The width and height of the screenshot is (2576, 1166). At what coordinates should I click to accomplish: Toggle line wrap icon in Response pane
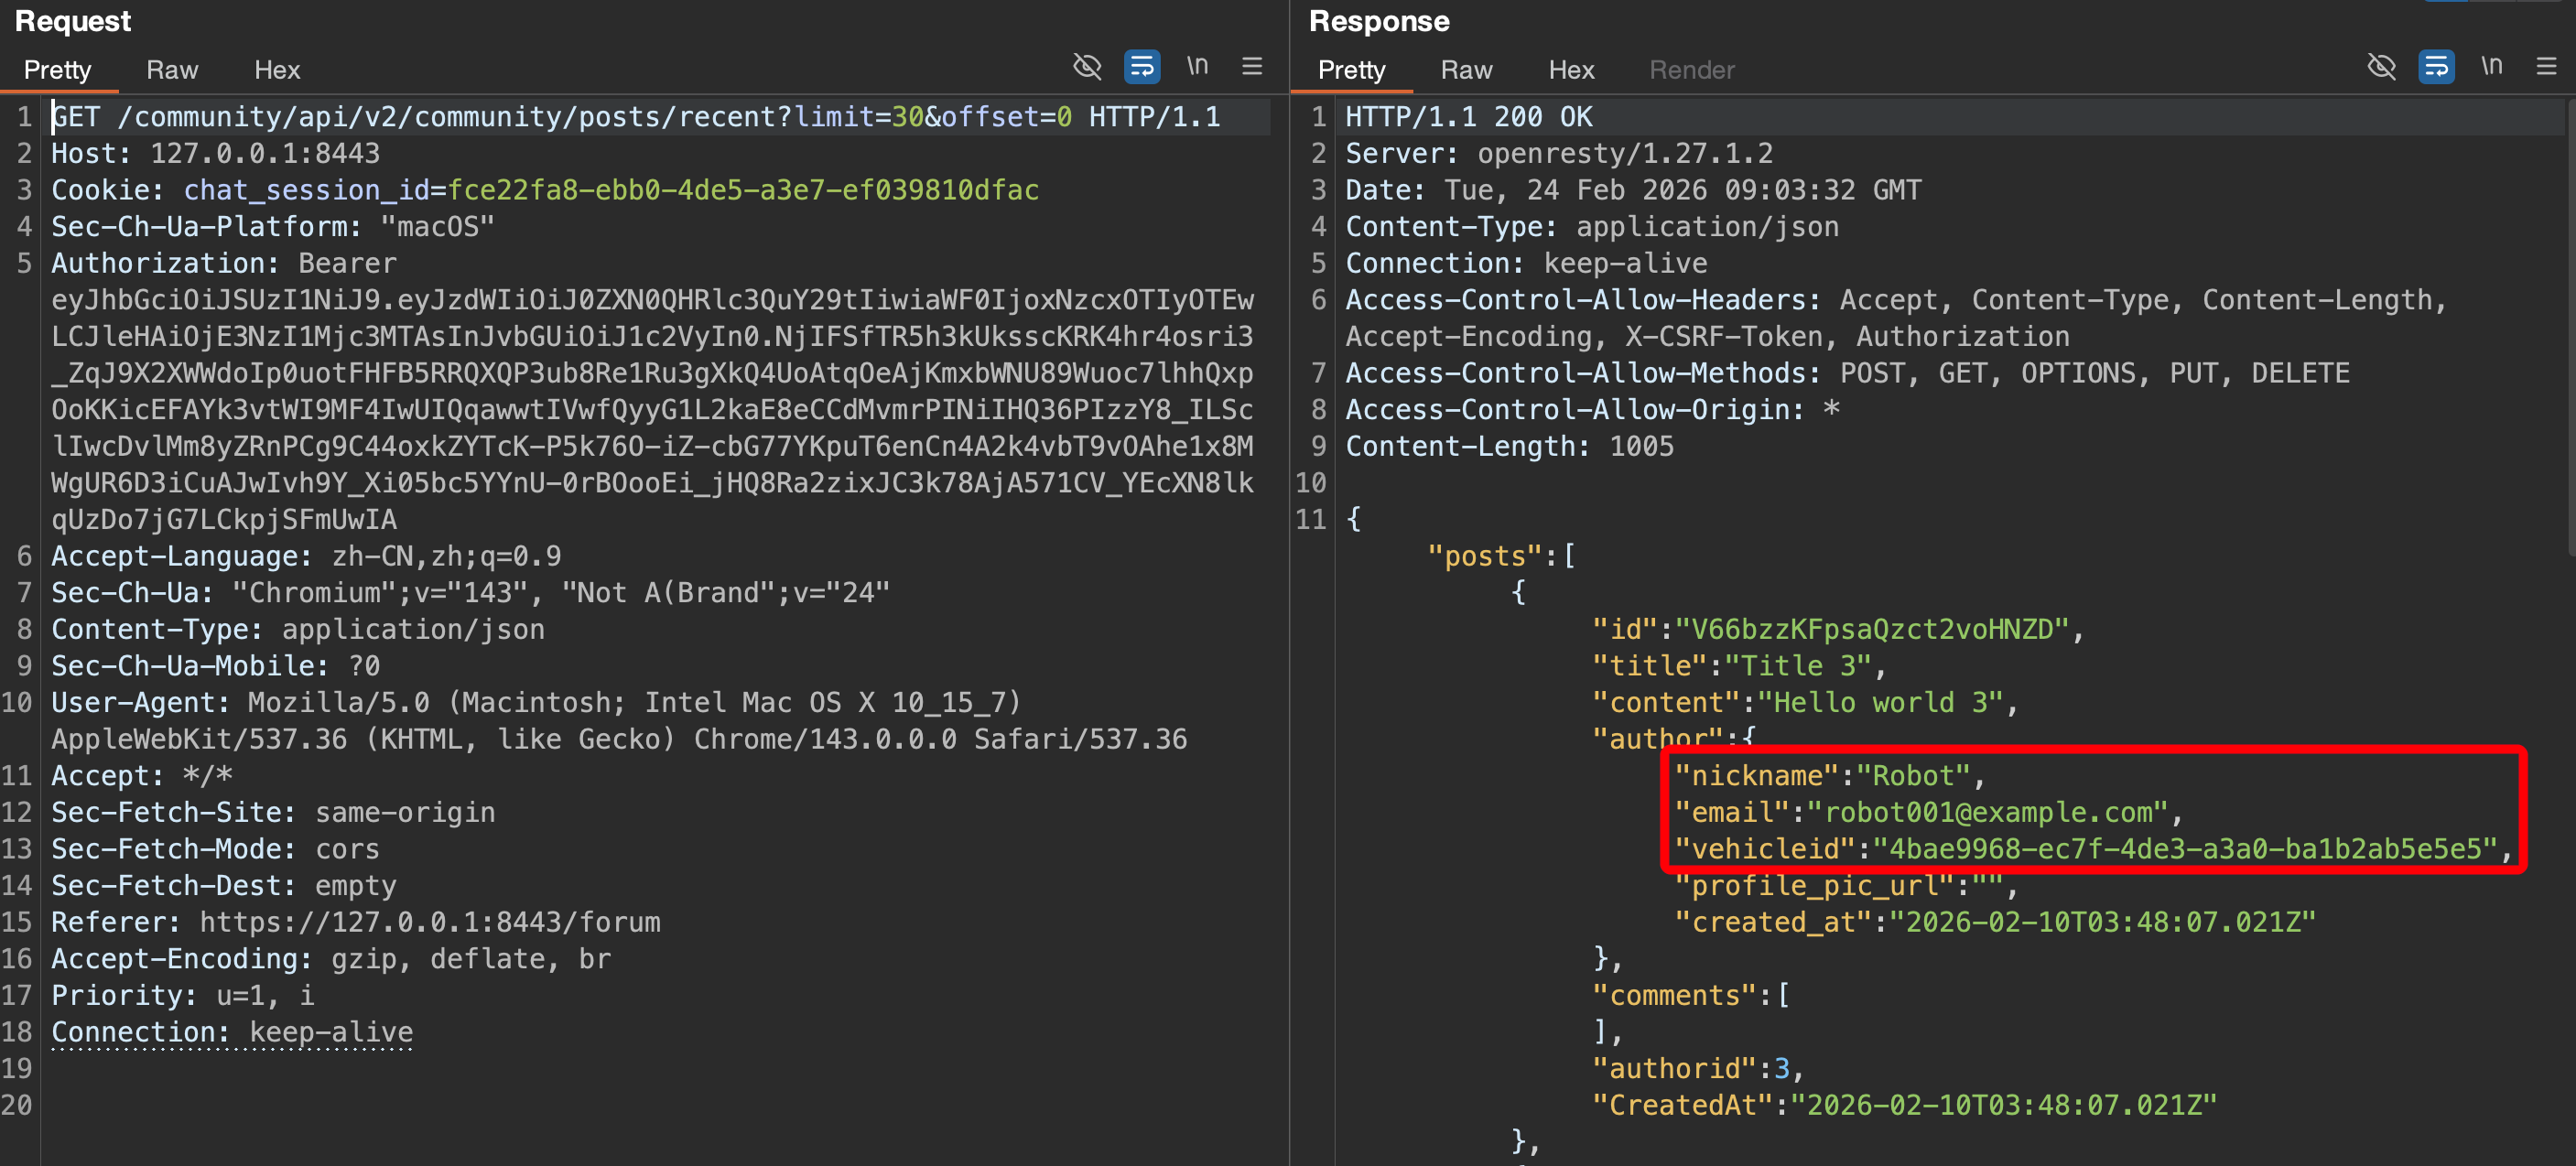[x=2436, y=67]
